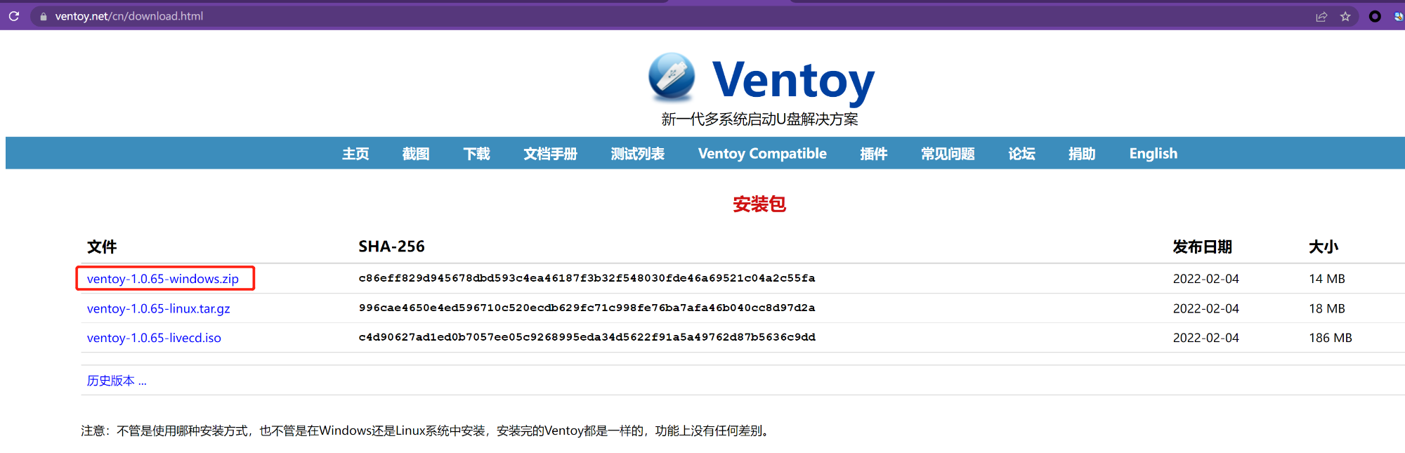Click SHA-256 hash of windows.zip
1405x453 pixels.
coord(587,278)
